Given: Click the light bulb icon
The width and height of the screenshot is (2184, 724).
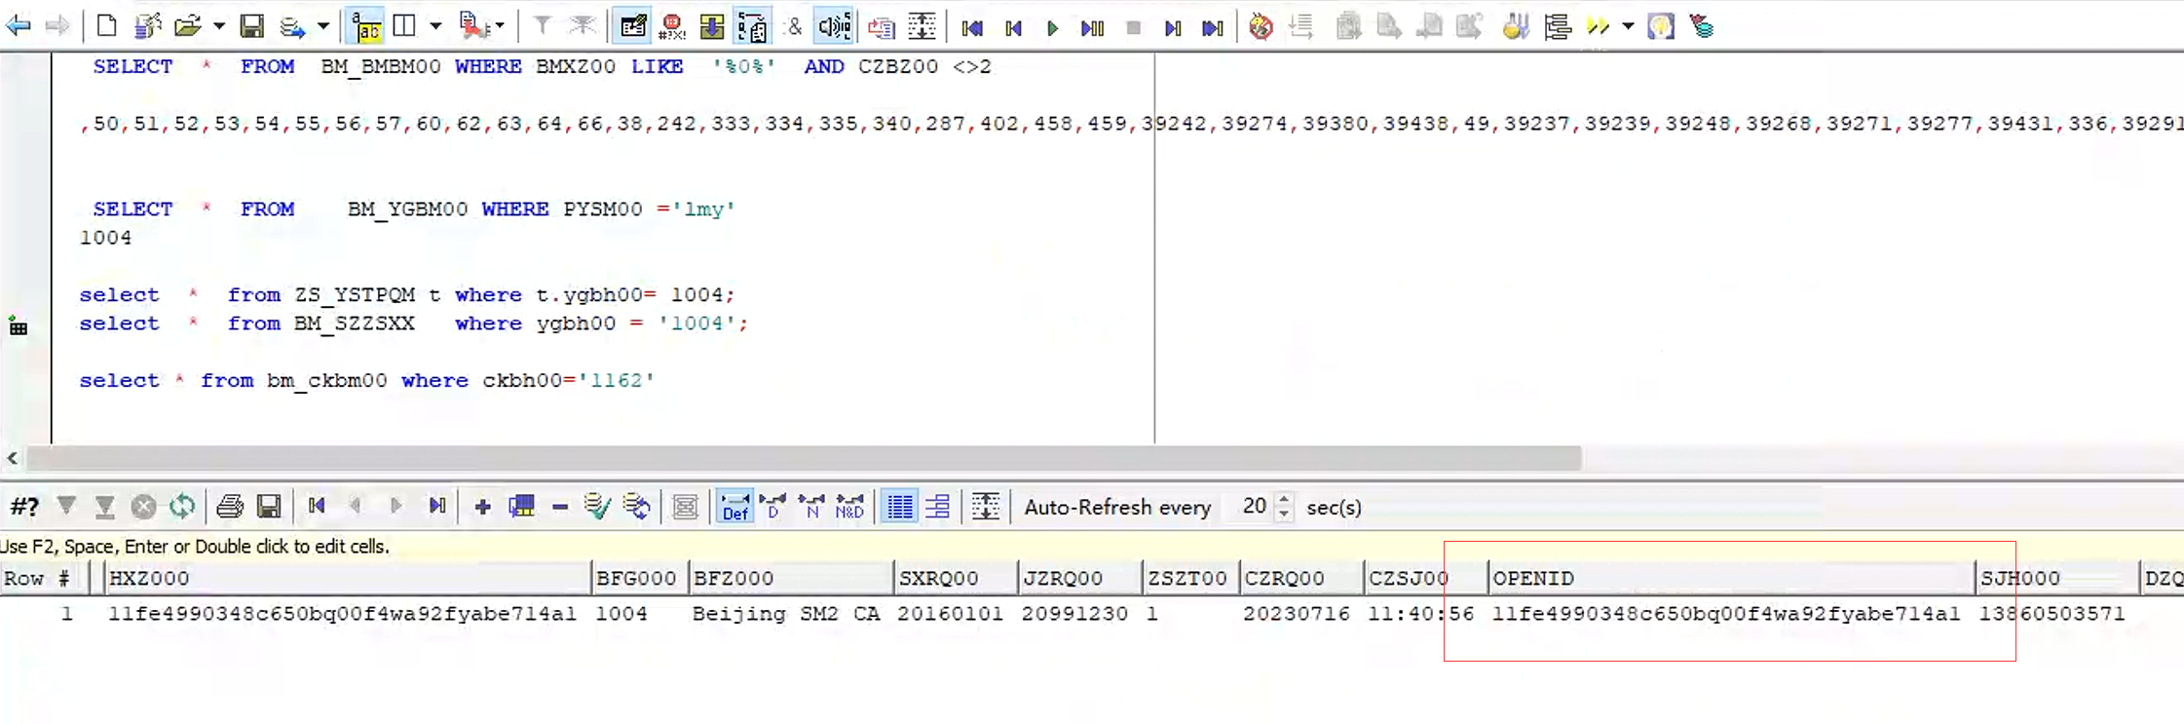Looking at the screenshot, I should click(x=1661, y=26).
